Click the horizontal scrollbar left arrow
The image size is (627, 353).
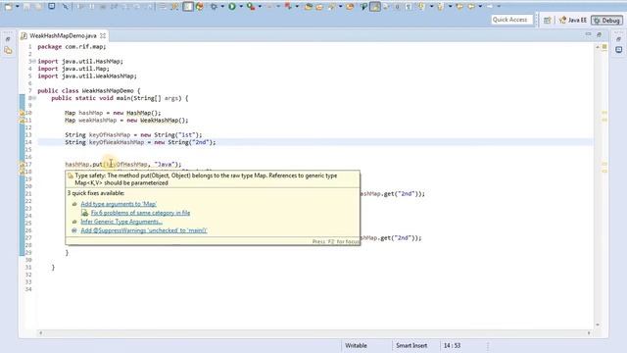click(41, 333)
